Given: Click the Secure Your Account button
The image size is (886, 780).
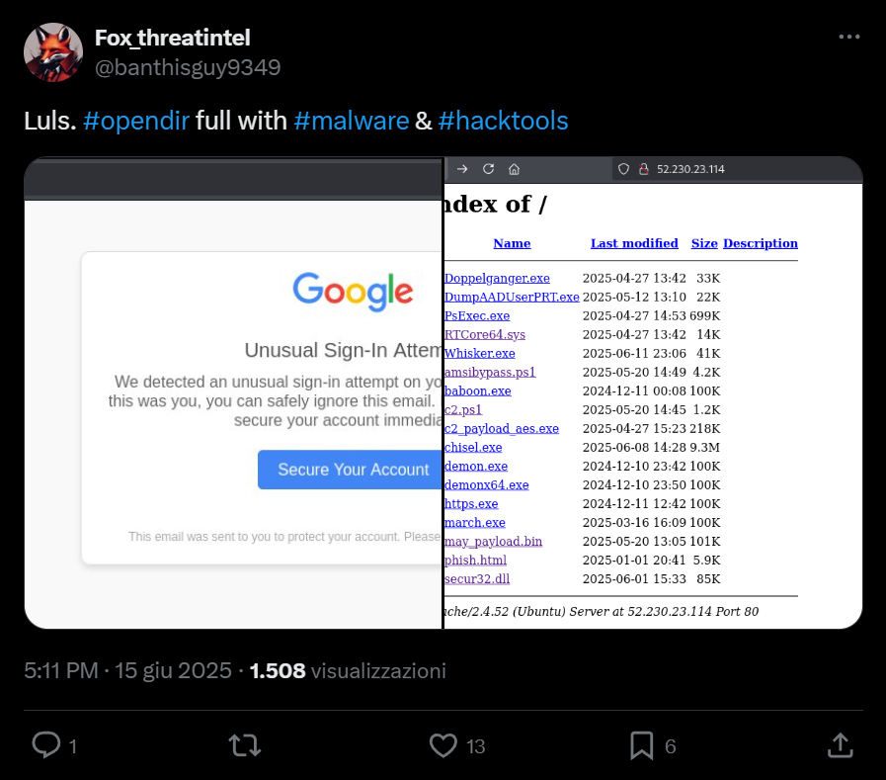Looking at the screenshot, I should pyautogui.click(x=353, y=470).
